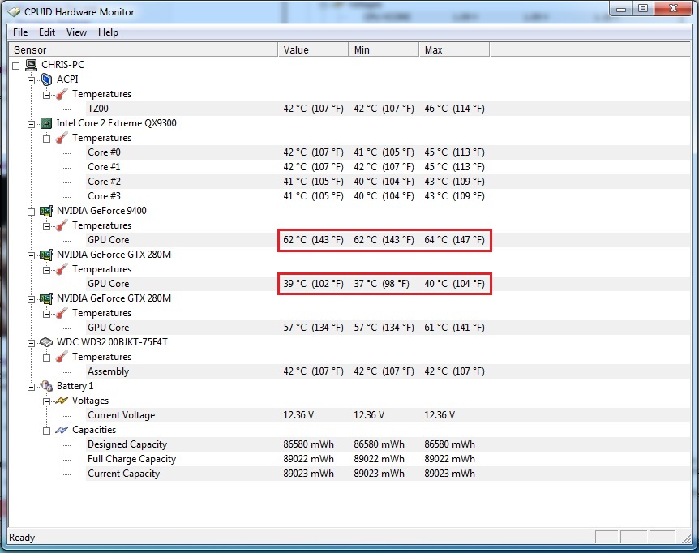
Task: Click the CHRIS-PC computer icon
Action: click(x=31, y=65)
